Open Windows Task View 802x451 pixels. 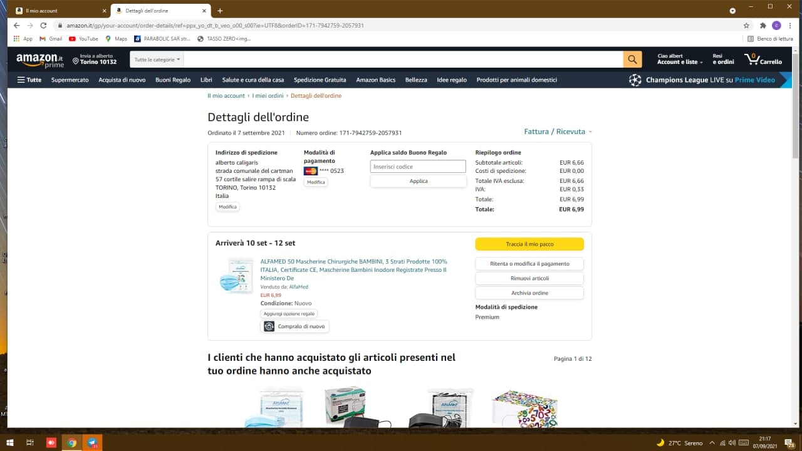pyautogui.click(x=29, y=443)
